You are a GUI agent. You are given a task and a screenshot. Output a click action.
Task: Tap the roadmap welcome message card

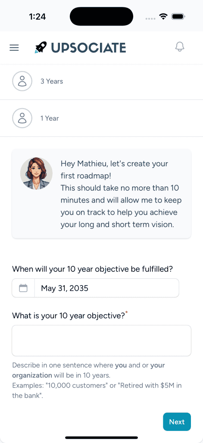point(101,193)
